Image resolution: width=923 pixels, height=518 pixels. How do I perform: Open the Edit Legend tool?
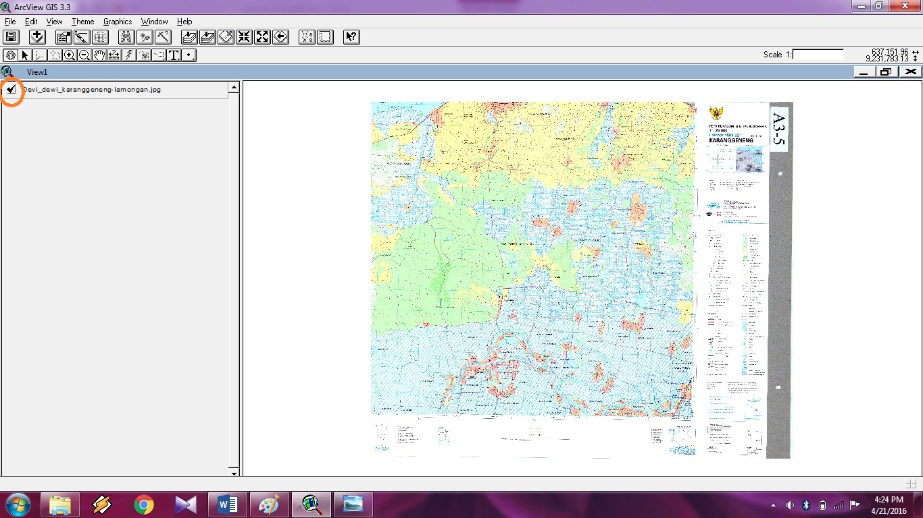click(x=82, y=37)
